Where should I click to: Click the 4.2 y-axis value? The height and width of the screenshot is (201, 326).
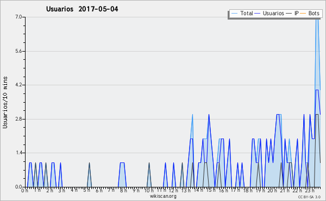pos(18,85)
